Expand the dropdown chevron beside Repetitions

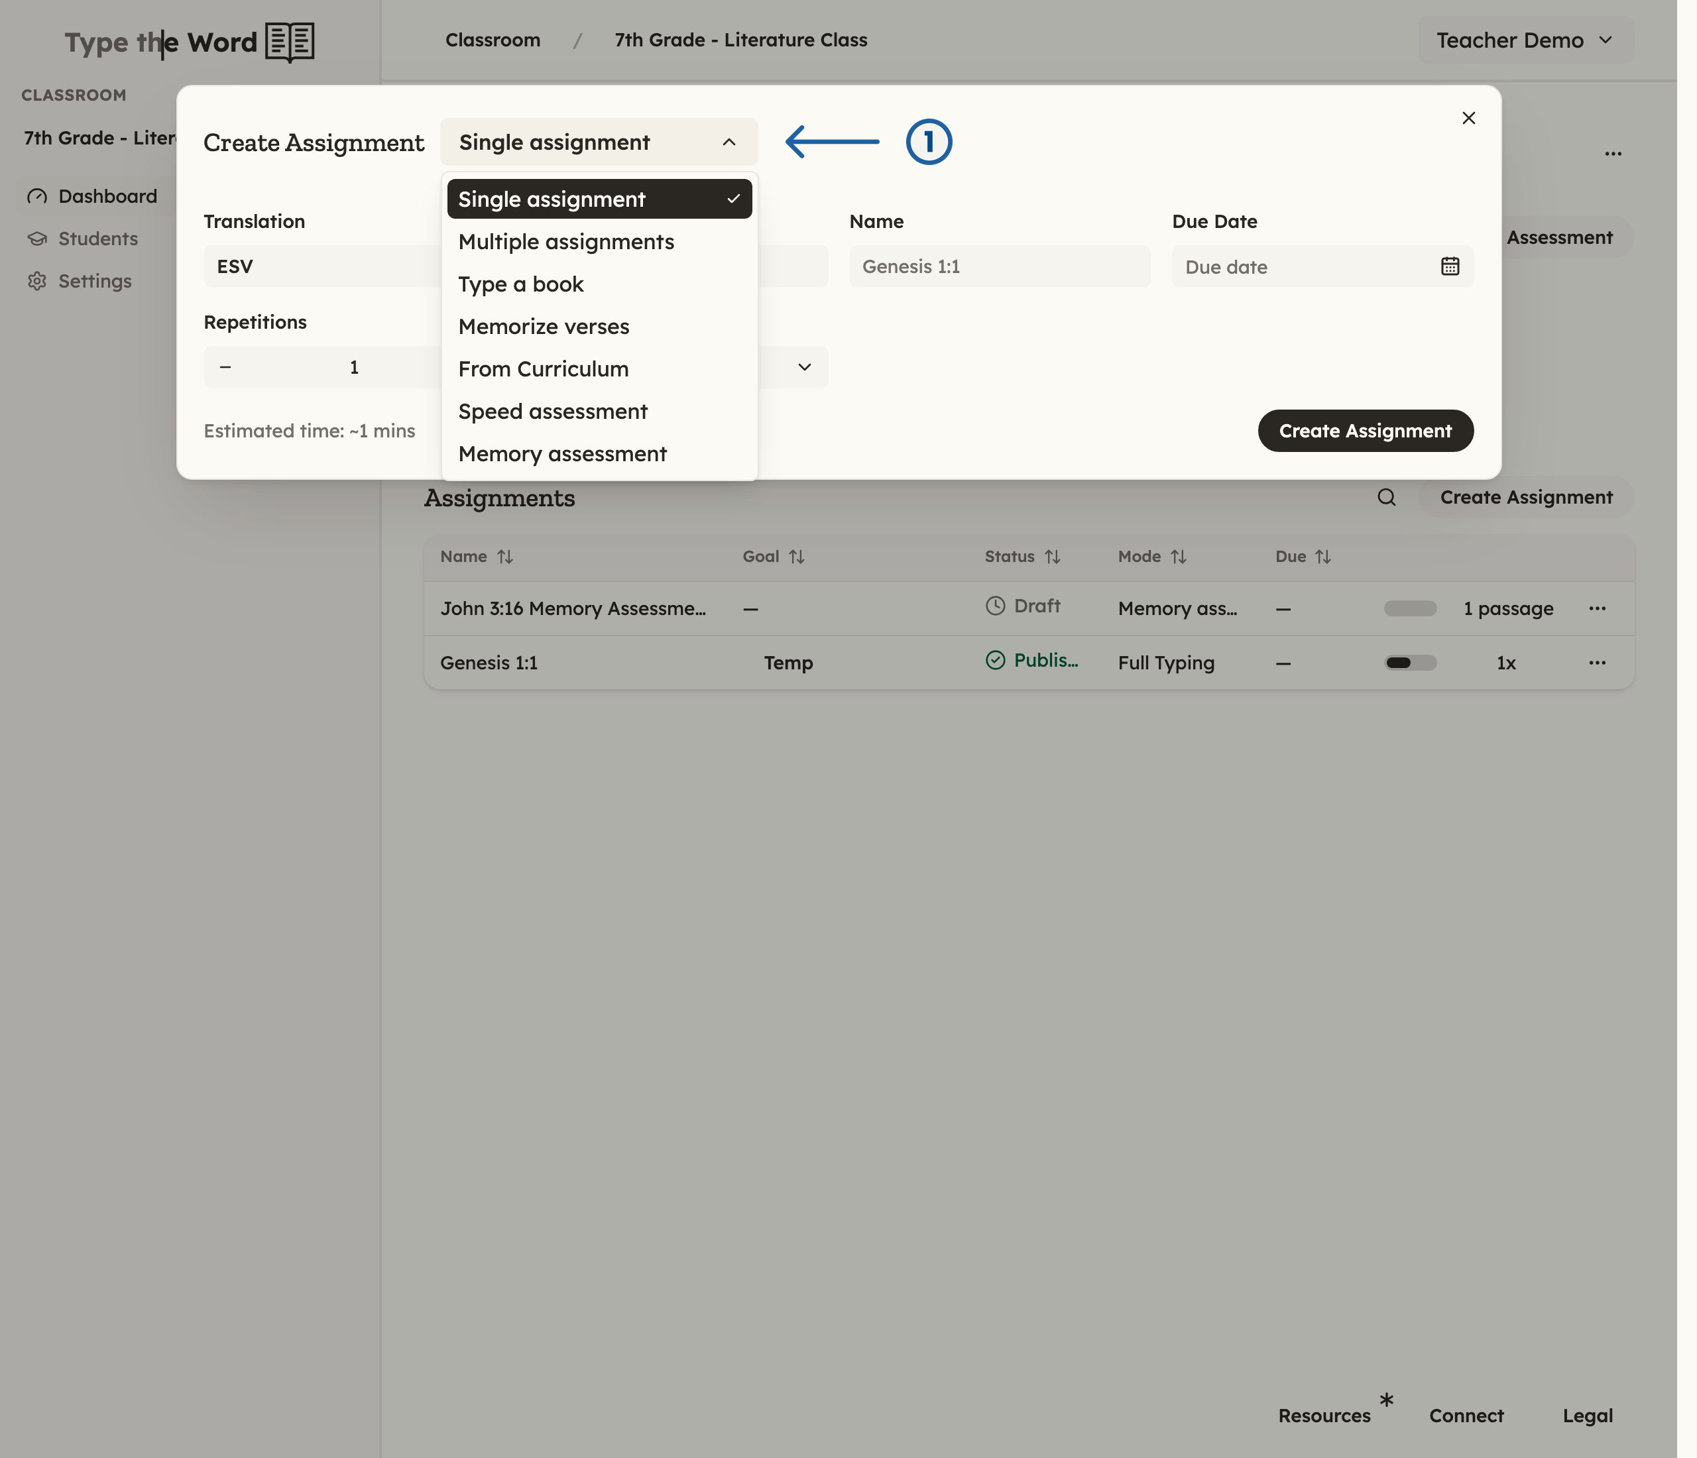(x=804, y=366)
